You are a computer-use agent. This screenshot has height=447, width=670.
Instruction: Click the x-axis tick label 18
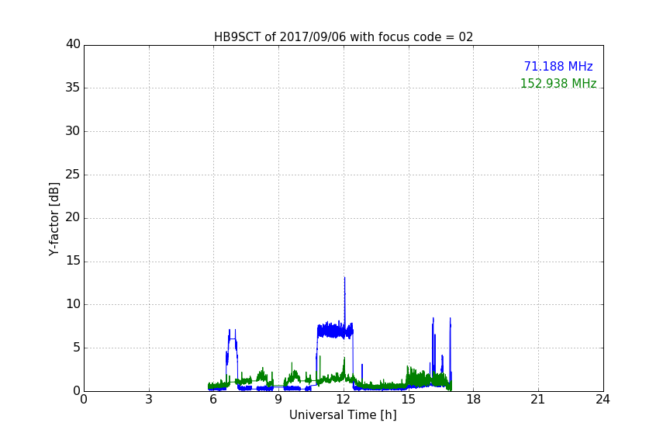tap(474, 400)
